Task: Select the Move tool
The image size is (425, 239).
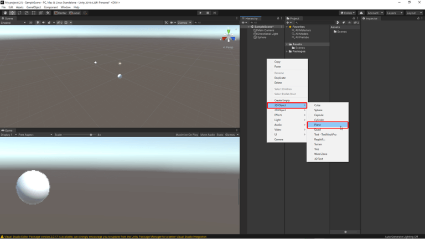Action: click(12, 13)
